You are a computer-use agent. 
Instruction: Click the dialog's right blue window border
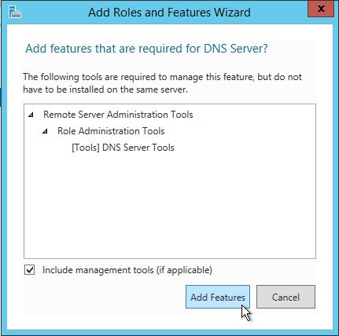(335, 178)
